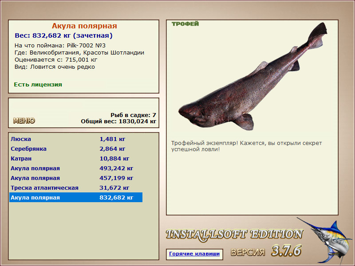This screenshot has height=266, width=355.
Task: Click Общий вес: 1830,024 кг text
Action: point(118,121)
